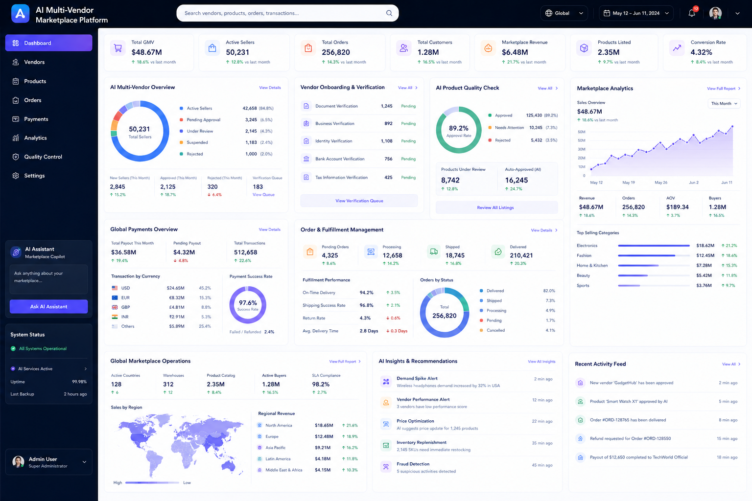Click the AI Assistant copilot icon
752x501 pixels.
coord(16,252)
